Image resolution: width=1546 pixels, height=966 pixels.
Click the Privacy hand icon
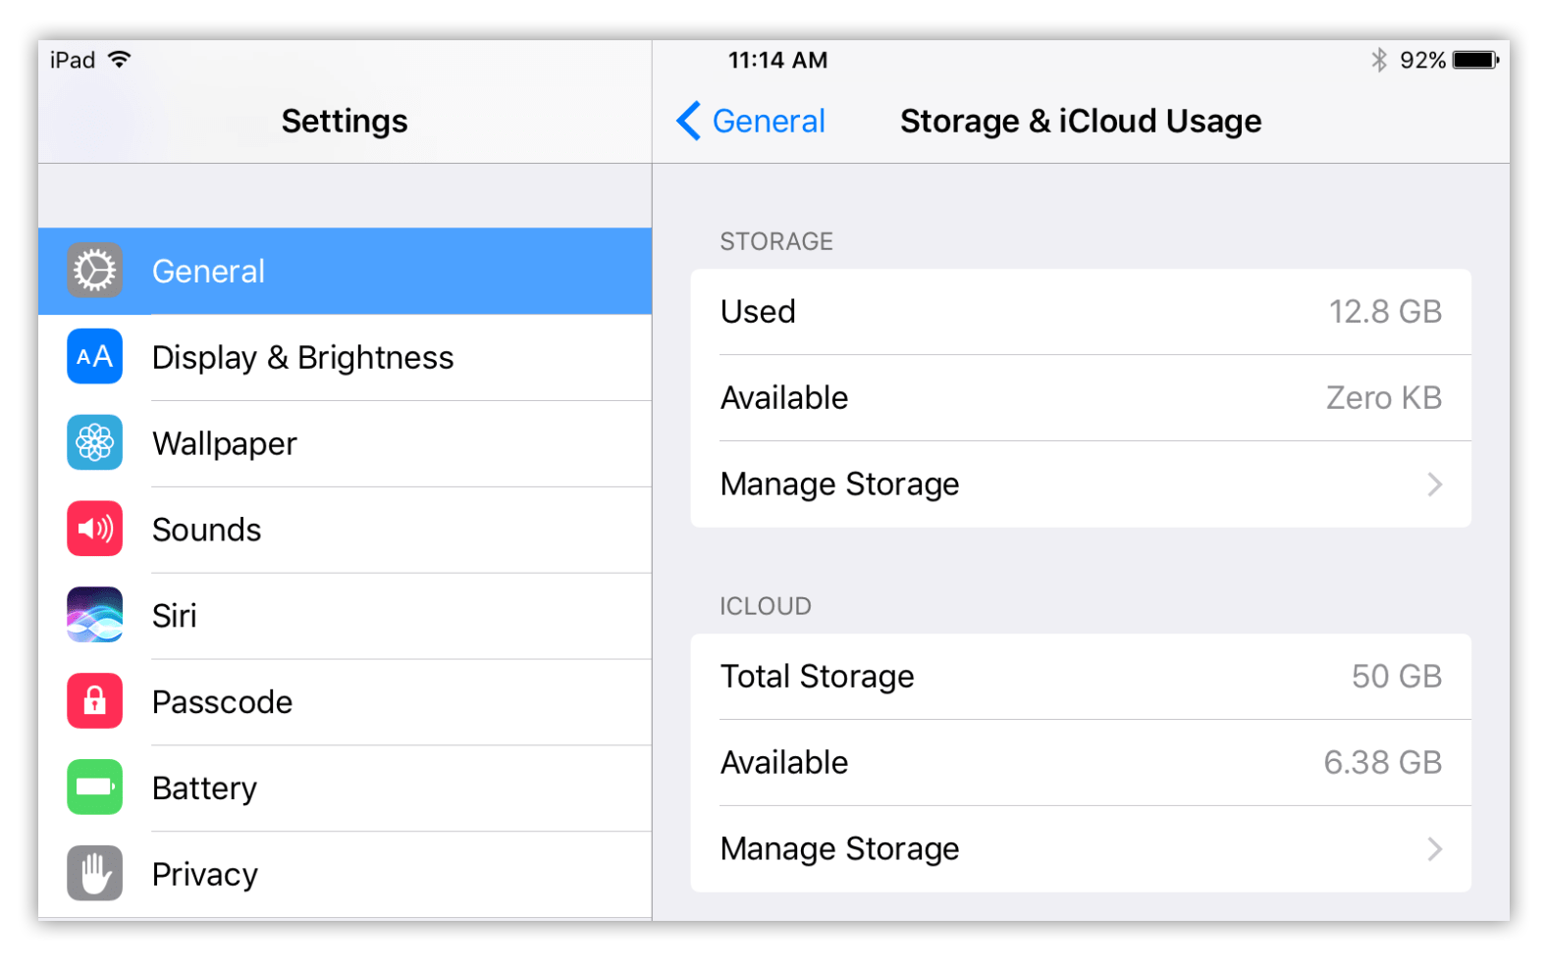click(94, 874)
